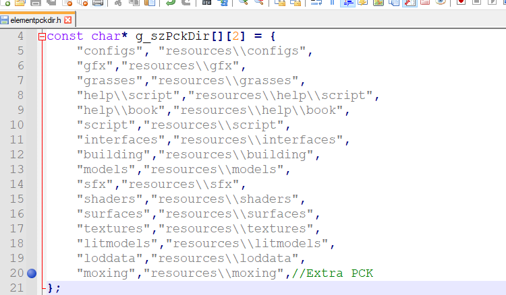
Task: Click the Cut scissors icon
Action: (x=119, y=3)
